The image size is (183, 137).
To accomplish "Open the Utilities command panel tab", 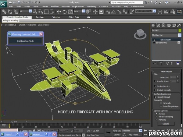I will pos(179,25).
